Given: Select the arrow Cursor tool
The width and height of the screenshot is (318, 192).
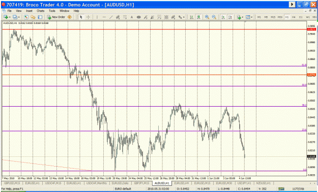Looking at the screenshot, I should [81, 17].
